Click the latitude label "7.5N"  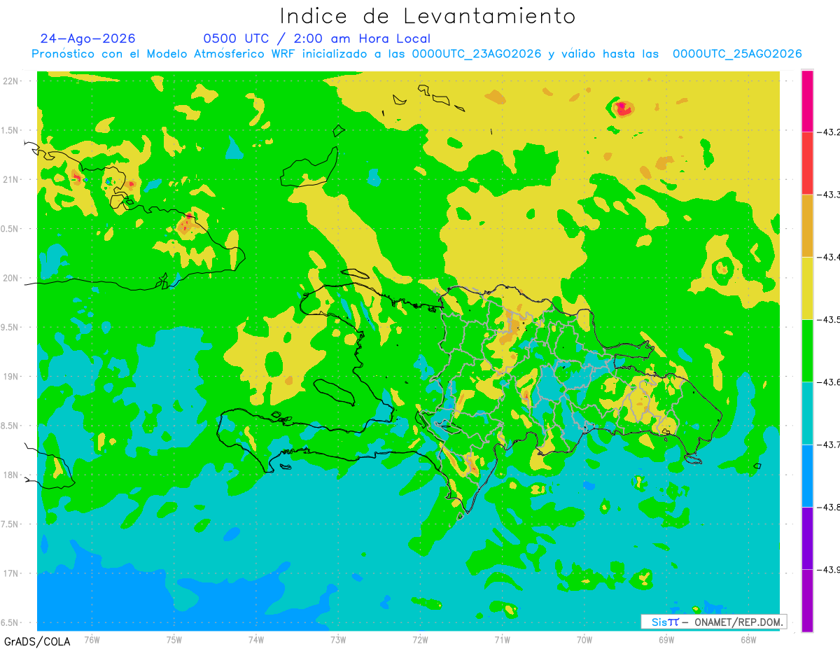pyautogui.click(x=10, y=524)
